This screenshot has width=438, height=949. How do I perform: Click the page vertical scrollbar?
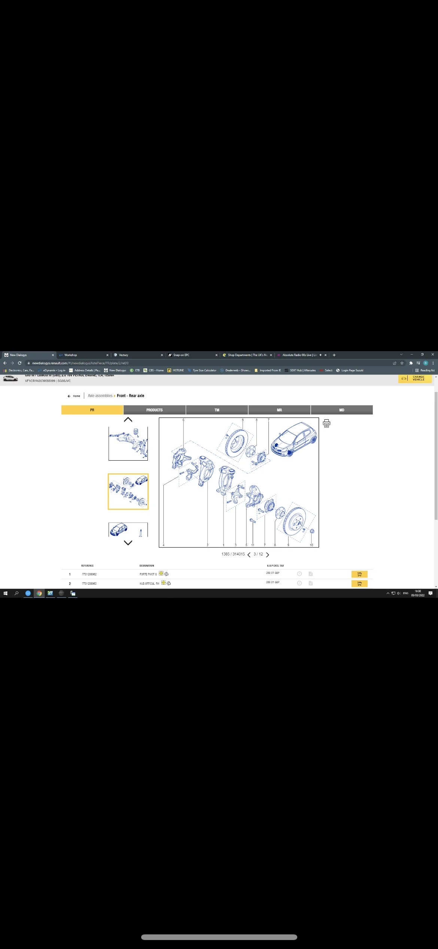(x=436, y=455)
